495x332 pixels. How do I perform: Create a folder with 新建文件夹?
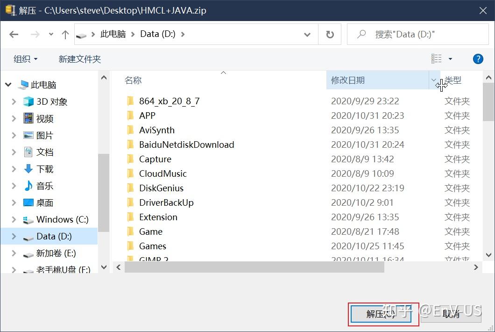click(x=79, y=59)
